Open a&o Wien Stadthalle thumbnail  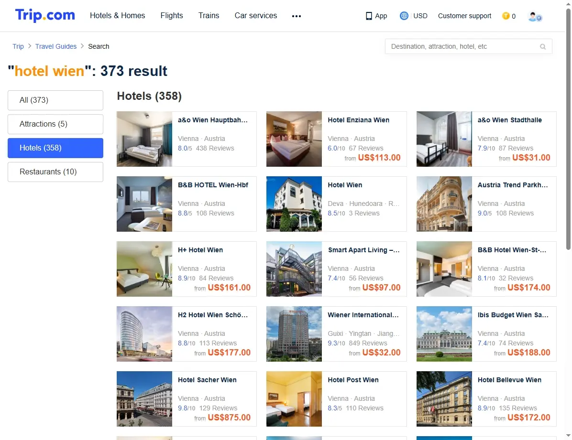coord(444,139)
